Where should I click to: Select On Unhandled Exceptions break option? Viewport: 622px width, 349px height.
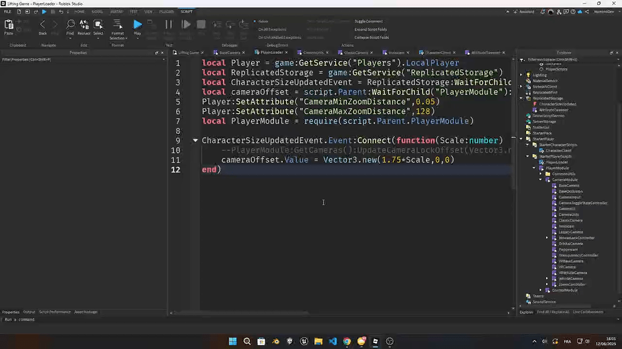(x=279, y=37)
